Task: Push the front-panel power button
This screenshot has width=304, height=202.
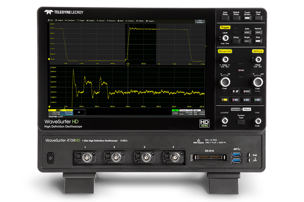Action: [x=50, y=158]
